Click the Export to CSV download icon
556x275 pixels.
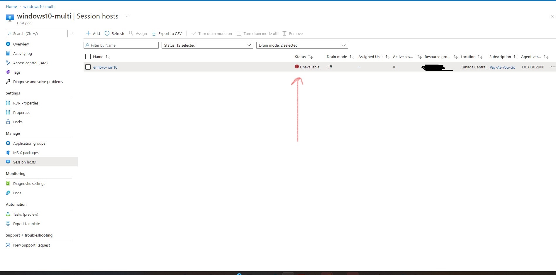(x=154, y=33)
